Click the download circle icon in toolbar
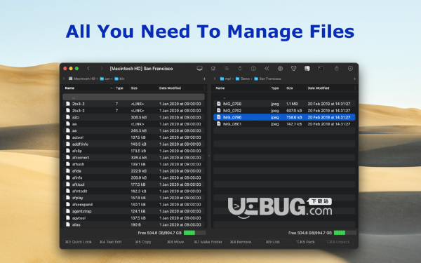The image size is (421, 263). pyautogui.click(x=350, y=69)
